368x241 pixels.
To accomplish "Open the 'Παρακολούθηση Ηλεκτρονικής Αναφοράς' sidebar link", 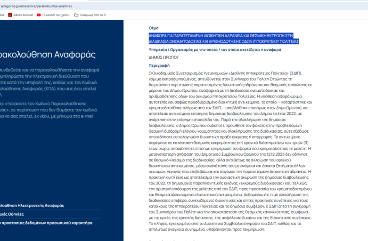I will click(32, 206).
